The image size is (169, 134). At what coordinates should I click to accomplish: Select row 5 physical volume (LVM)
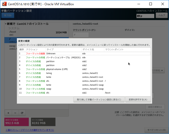coord(84,69)
